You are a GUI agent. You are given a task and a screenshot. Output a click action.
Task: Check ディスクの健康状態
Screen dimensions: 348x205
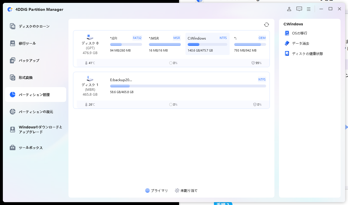(x=307, y=54)
